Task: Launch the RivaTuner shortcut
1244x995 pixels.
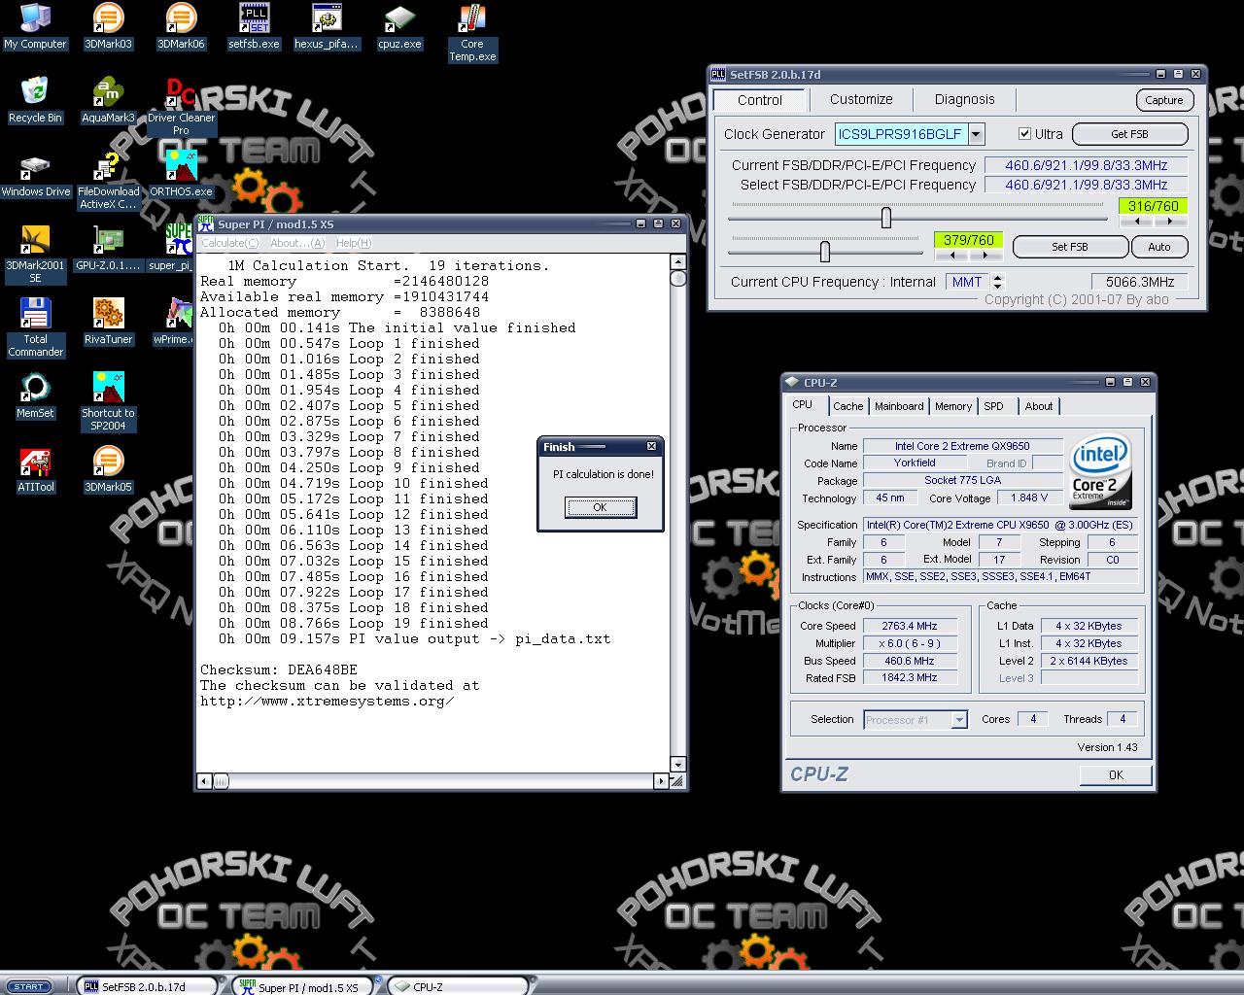Action: pyautogui.click(x=108, y=323)
